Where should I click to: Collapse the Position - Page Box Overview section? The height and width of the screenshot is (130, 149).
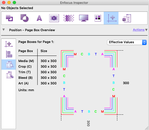pos(4,30)
